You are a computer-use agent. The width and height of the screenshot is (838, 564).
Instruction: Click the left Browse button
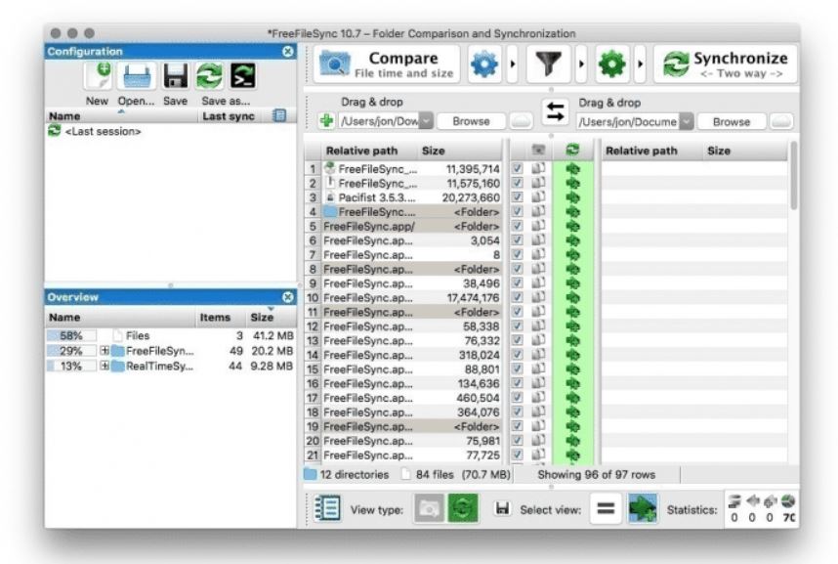[x=471, y=121]
